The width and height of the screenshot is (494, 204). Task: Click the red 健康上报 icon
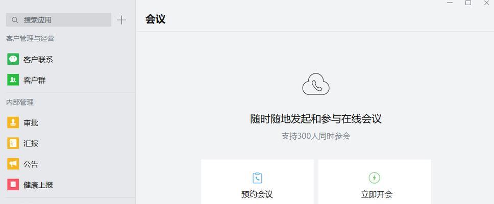coord(13,185)
